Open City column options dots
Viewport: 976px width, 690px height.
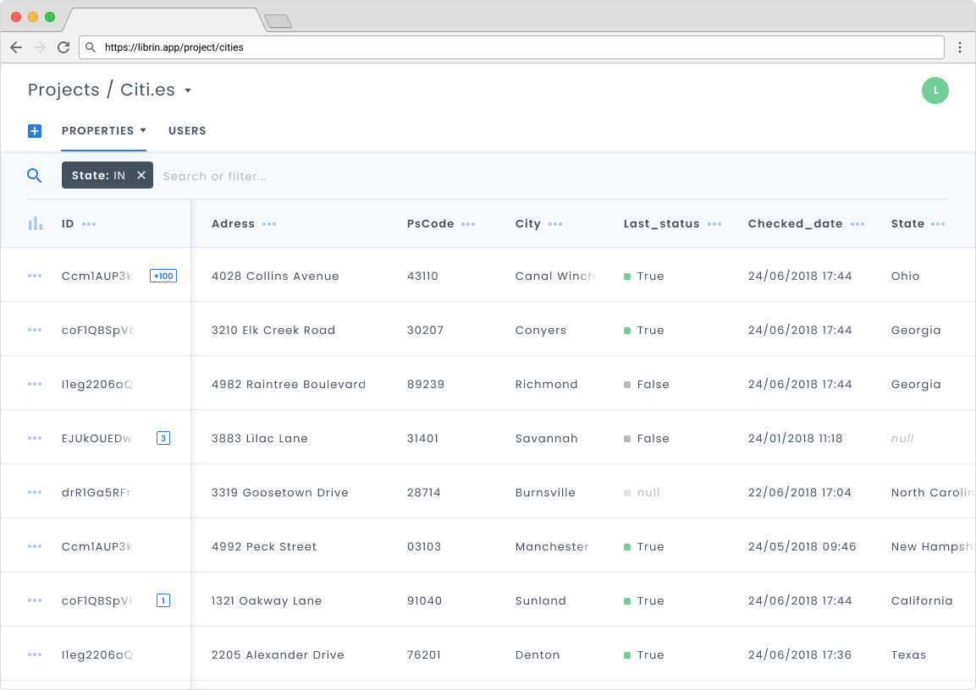click(x=555, y=224)
